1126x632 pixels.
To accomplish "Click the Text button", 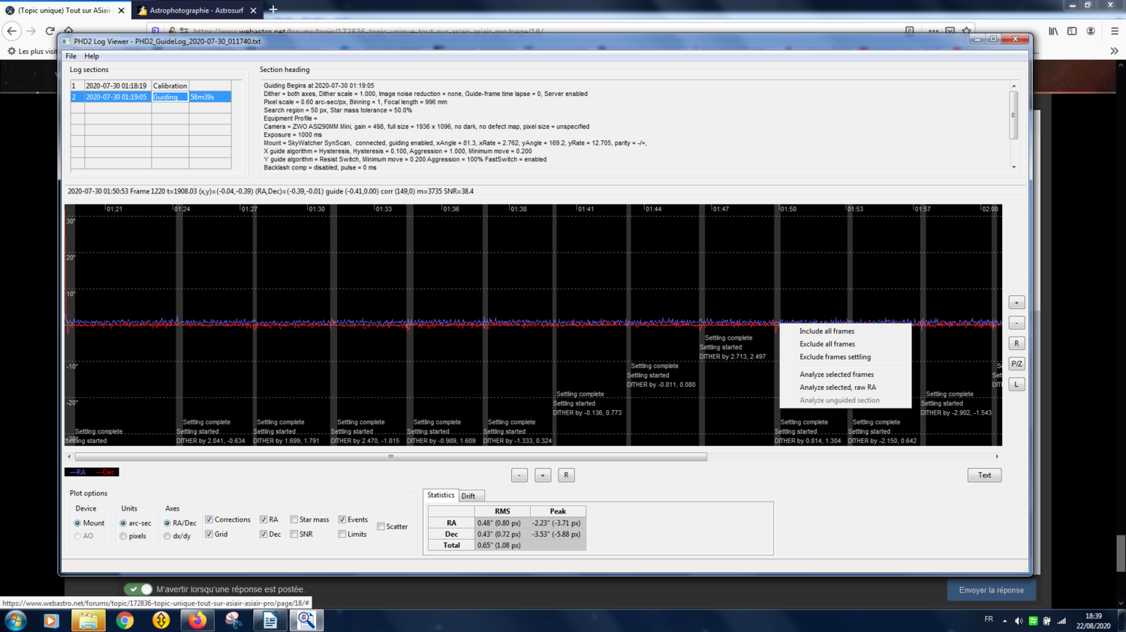I will 984,475.
